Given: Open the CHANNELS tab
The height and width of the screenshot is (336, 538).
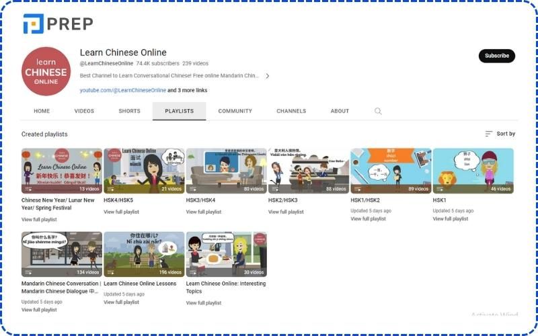Looking at the screenshot, I should (291, 111).
